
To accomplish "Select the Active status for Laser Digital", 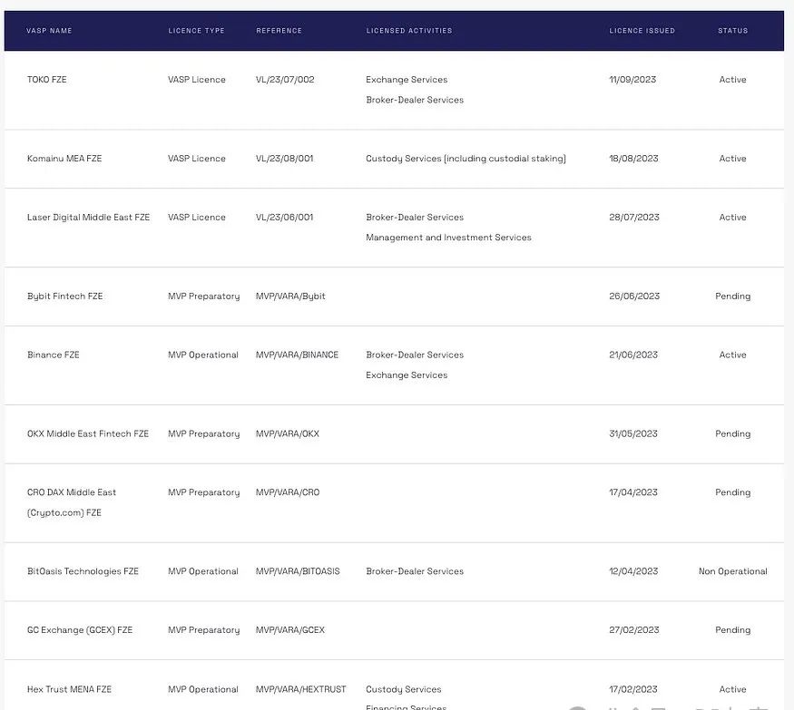I will [732, 217].
